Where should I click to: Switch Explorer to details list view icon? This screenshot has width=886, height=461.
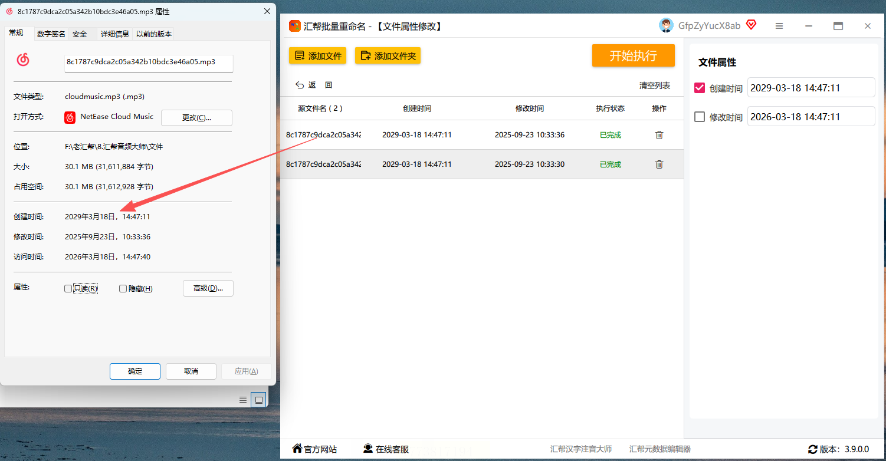coord(243,399)
